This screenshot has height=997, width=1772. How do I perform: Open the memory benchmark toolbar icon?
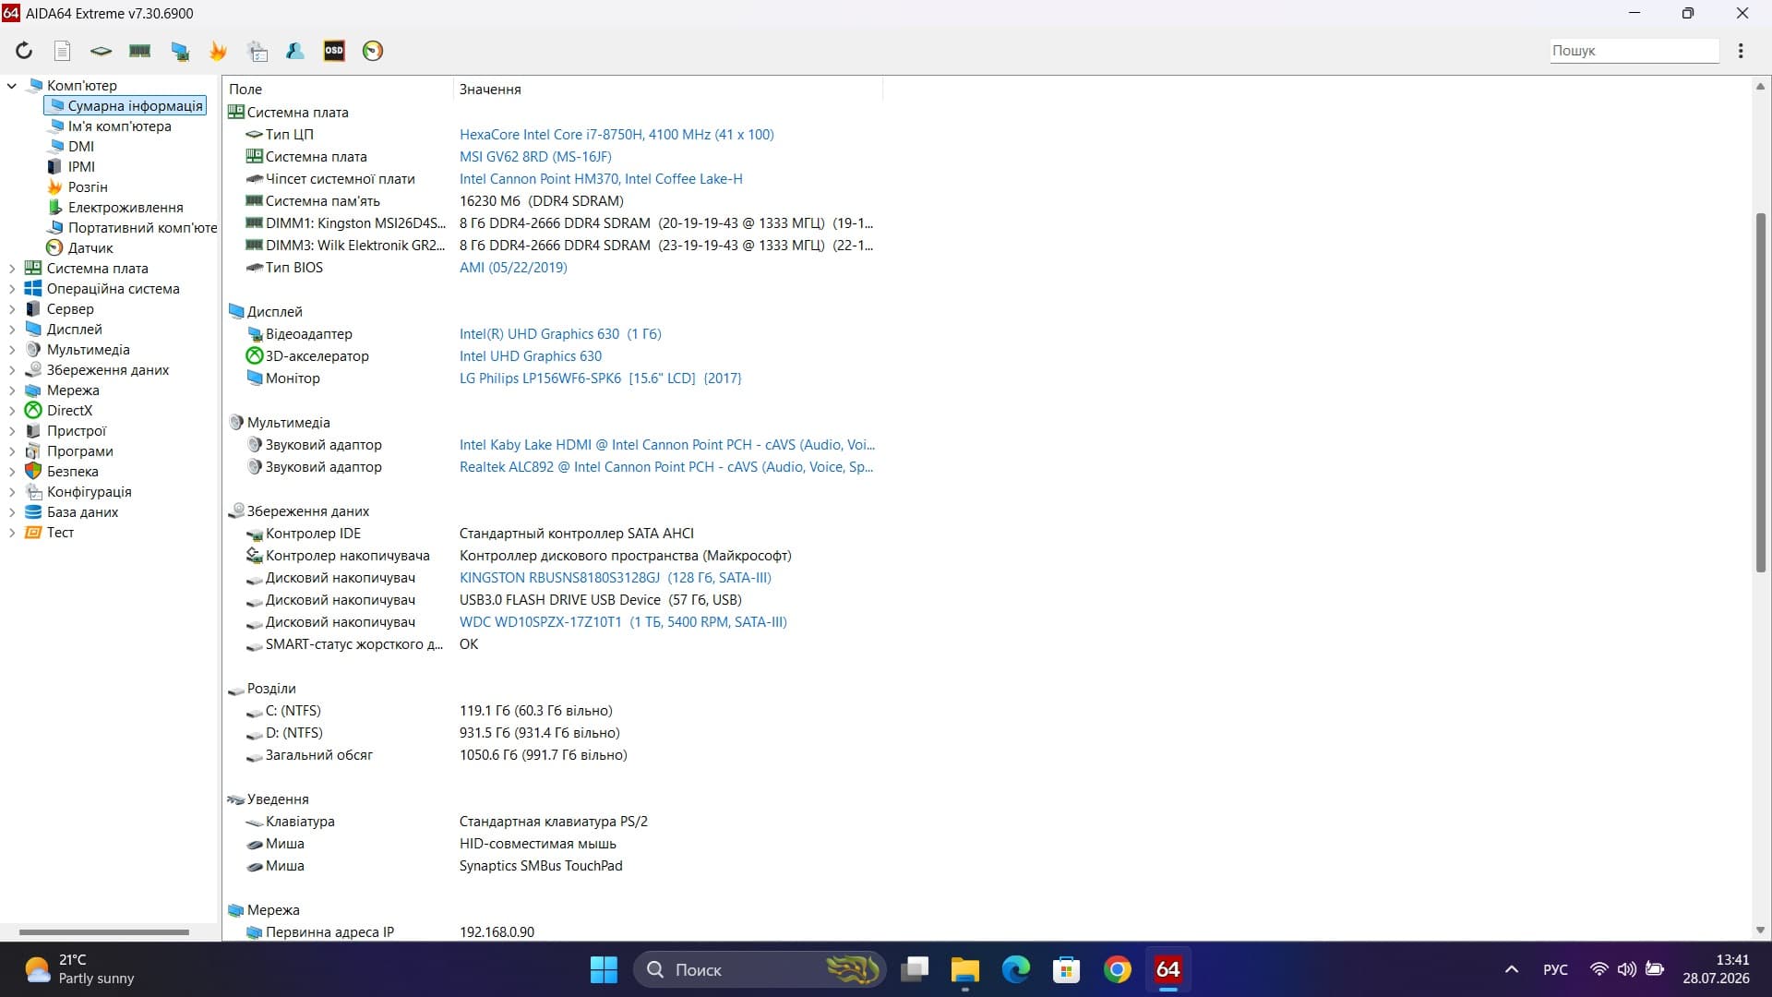pos(140,51)
